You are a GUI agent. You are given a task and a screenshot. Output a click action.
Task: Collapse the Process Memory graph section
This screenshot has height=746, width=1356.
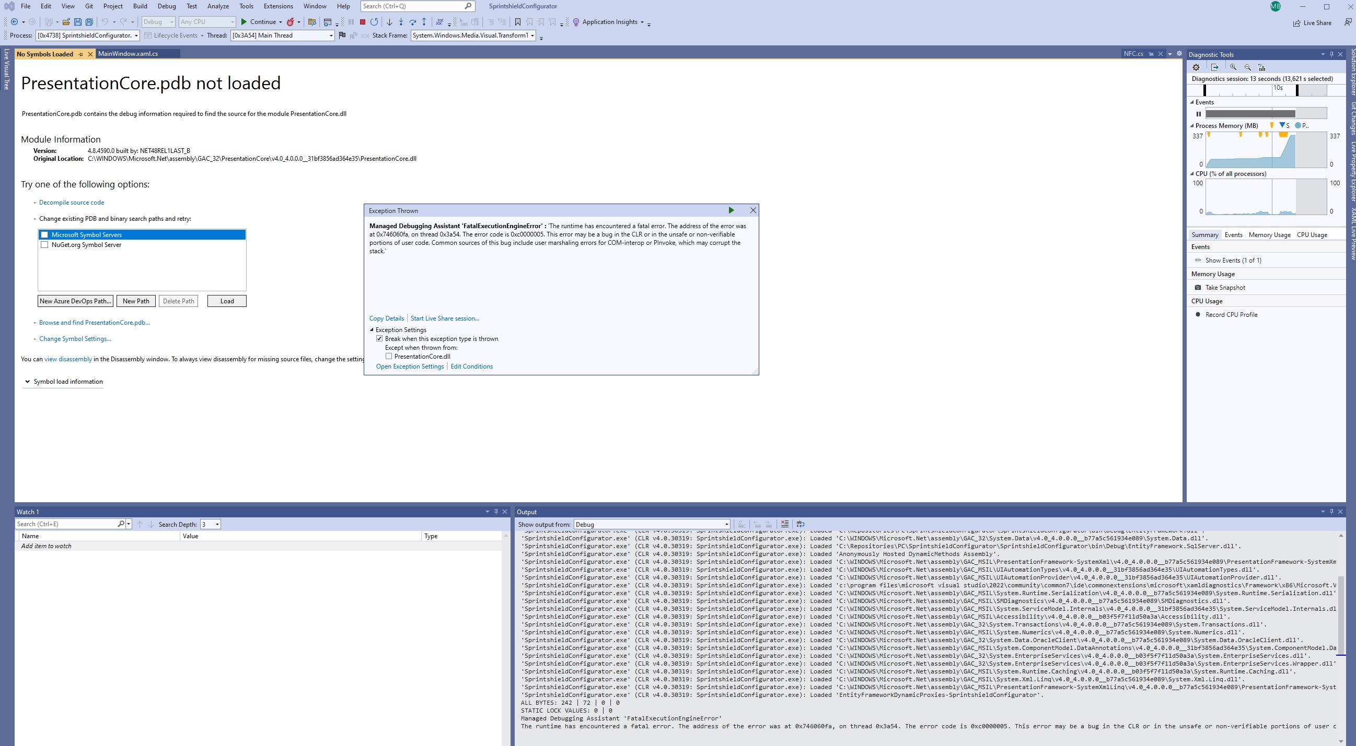[1192, 126]
